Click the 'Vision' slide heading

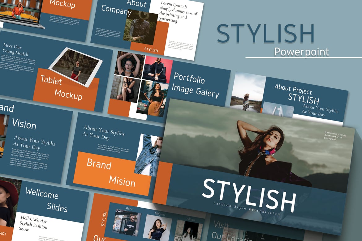click(24, 124)
